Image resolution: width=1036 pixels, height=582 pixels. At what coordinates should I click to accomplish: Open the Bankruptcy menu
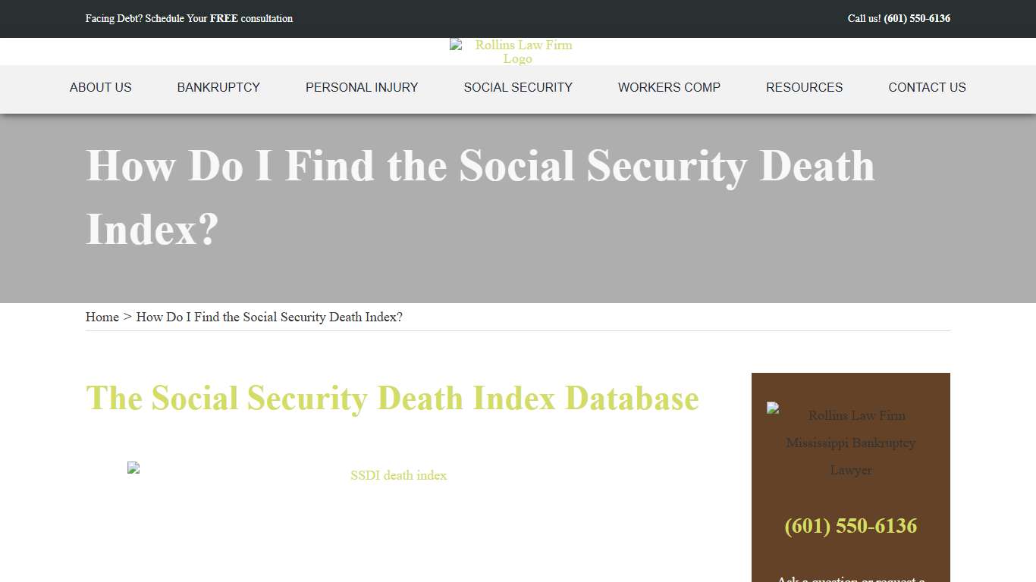(x=218, y=87)
